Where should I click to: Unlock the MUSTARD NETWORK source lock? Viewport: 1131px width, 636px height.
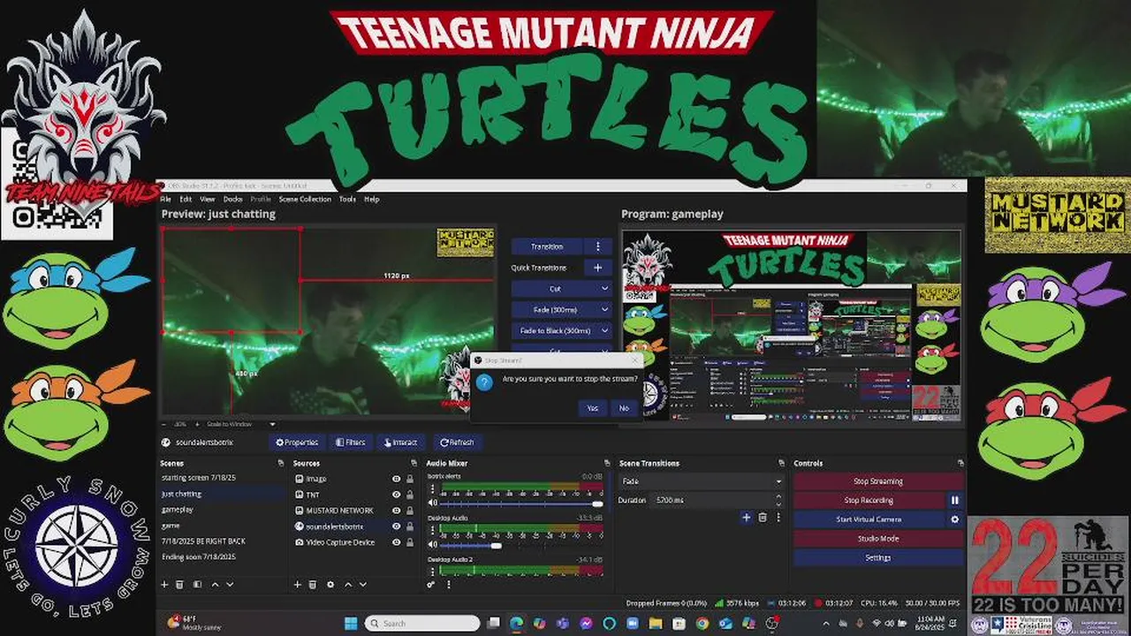(410, 511)
